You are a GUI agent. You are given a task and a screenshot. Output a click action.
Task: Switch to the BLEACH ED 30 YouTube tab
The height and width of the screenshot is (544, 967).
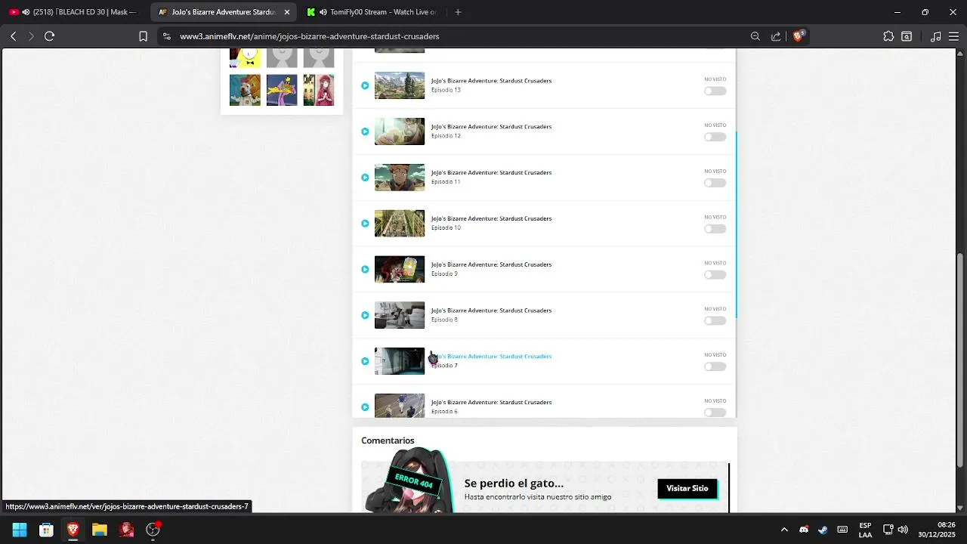coord(73,12)
